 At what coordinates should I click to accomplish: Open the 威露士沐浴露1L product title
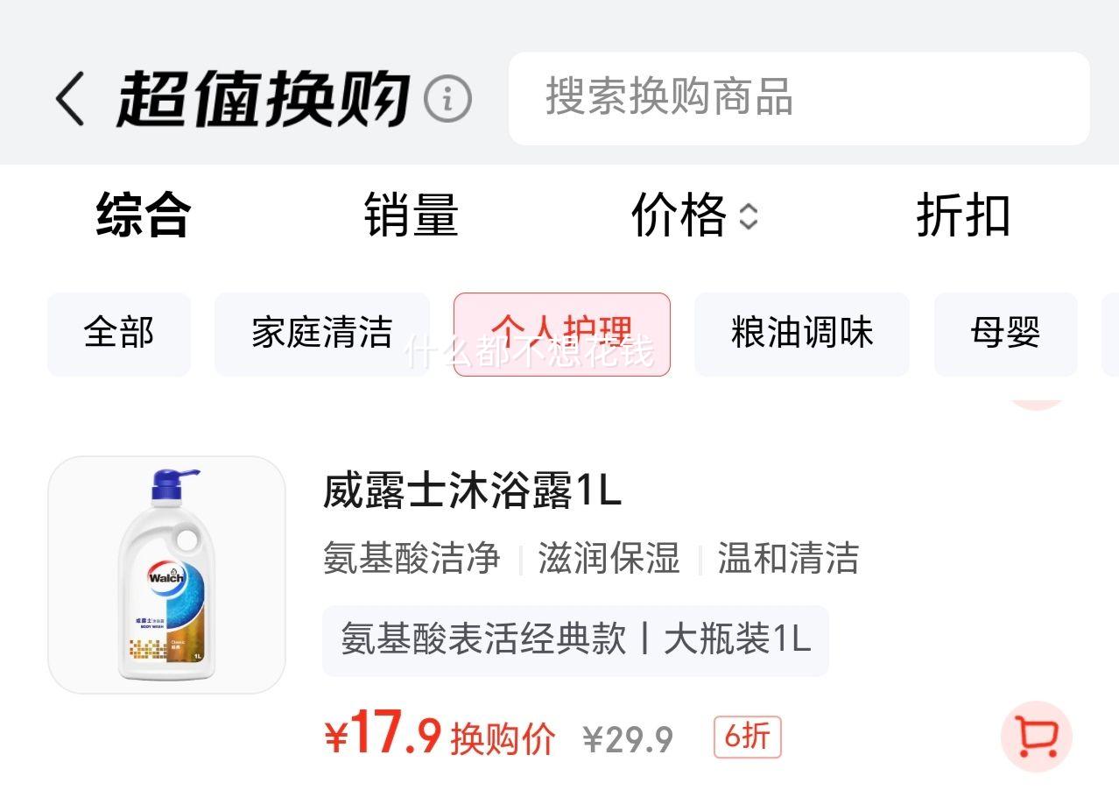point(472,491)
